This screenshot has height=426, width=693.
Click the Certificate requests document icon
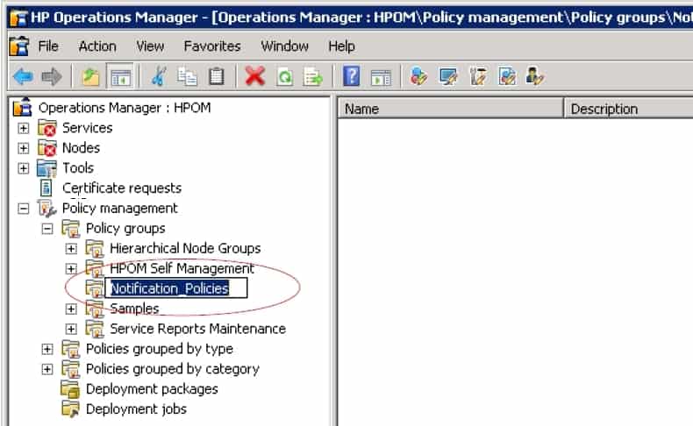point(46,188)
